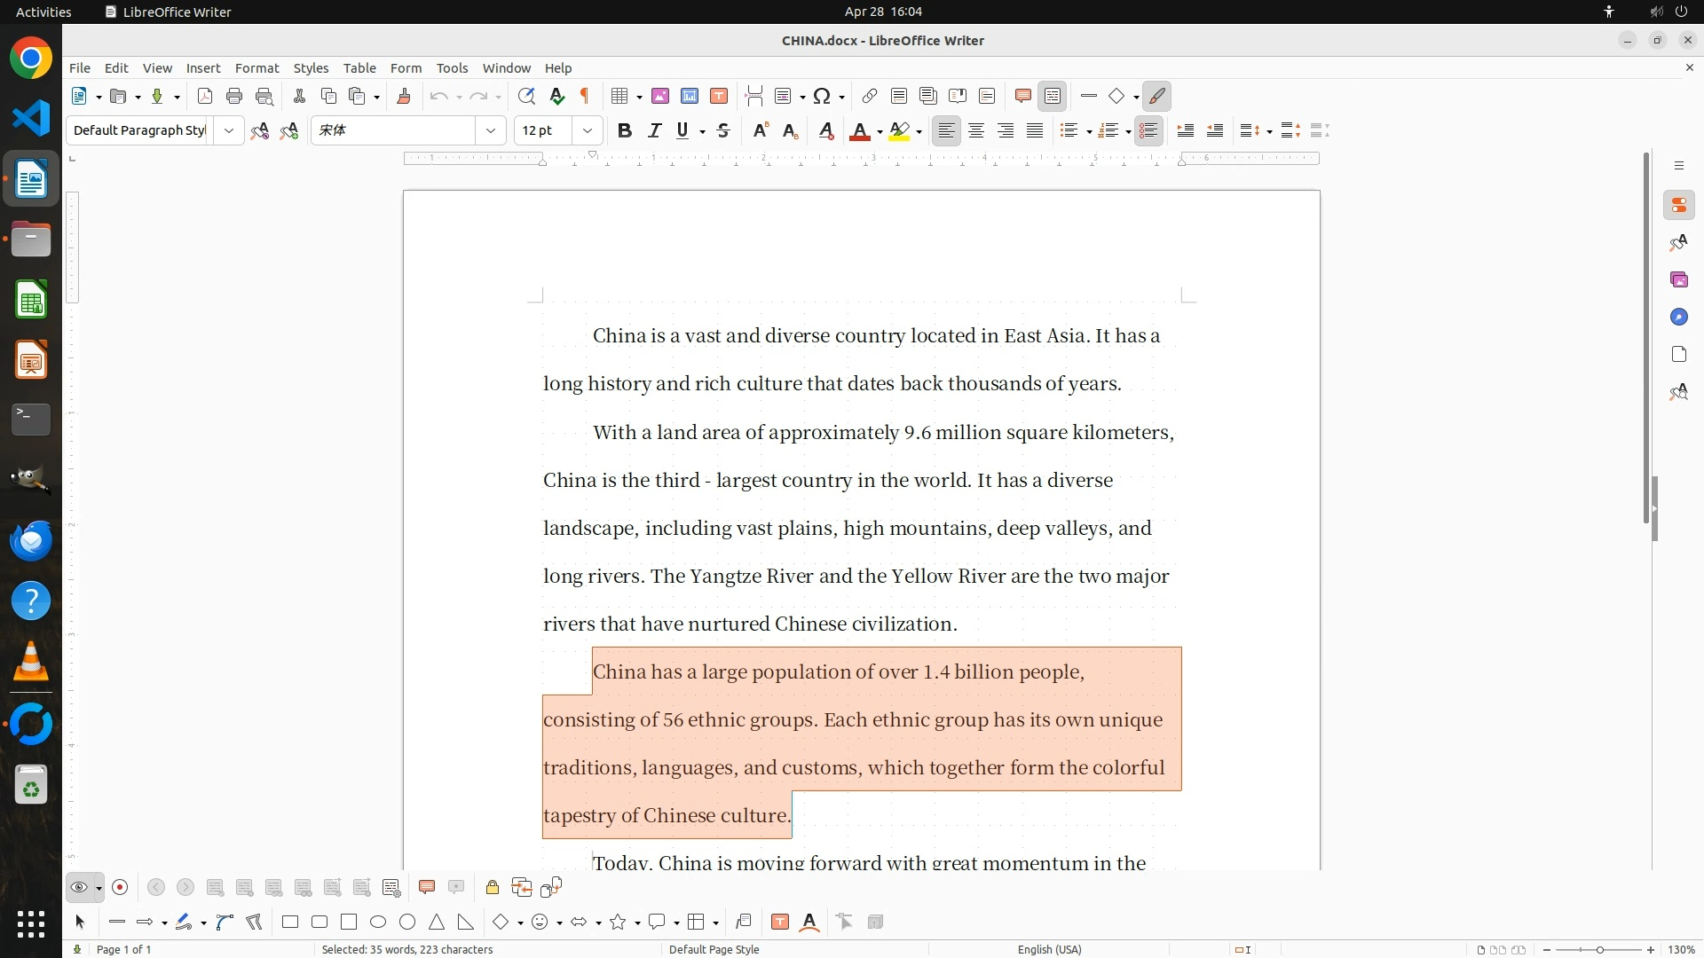Click the Insert Text Box icon in drawing bar
This screenshot has height=958, width=1704.
point(780,922)
